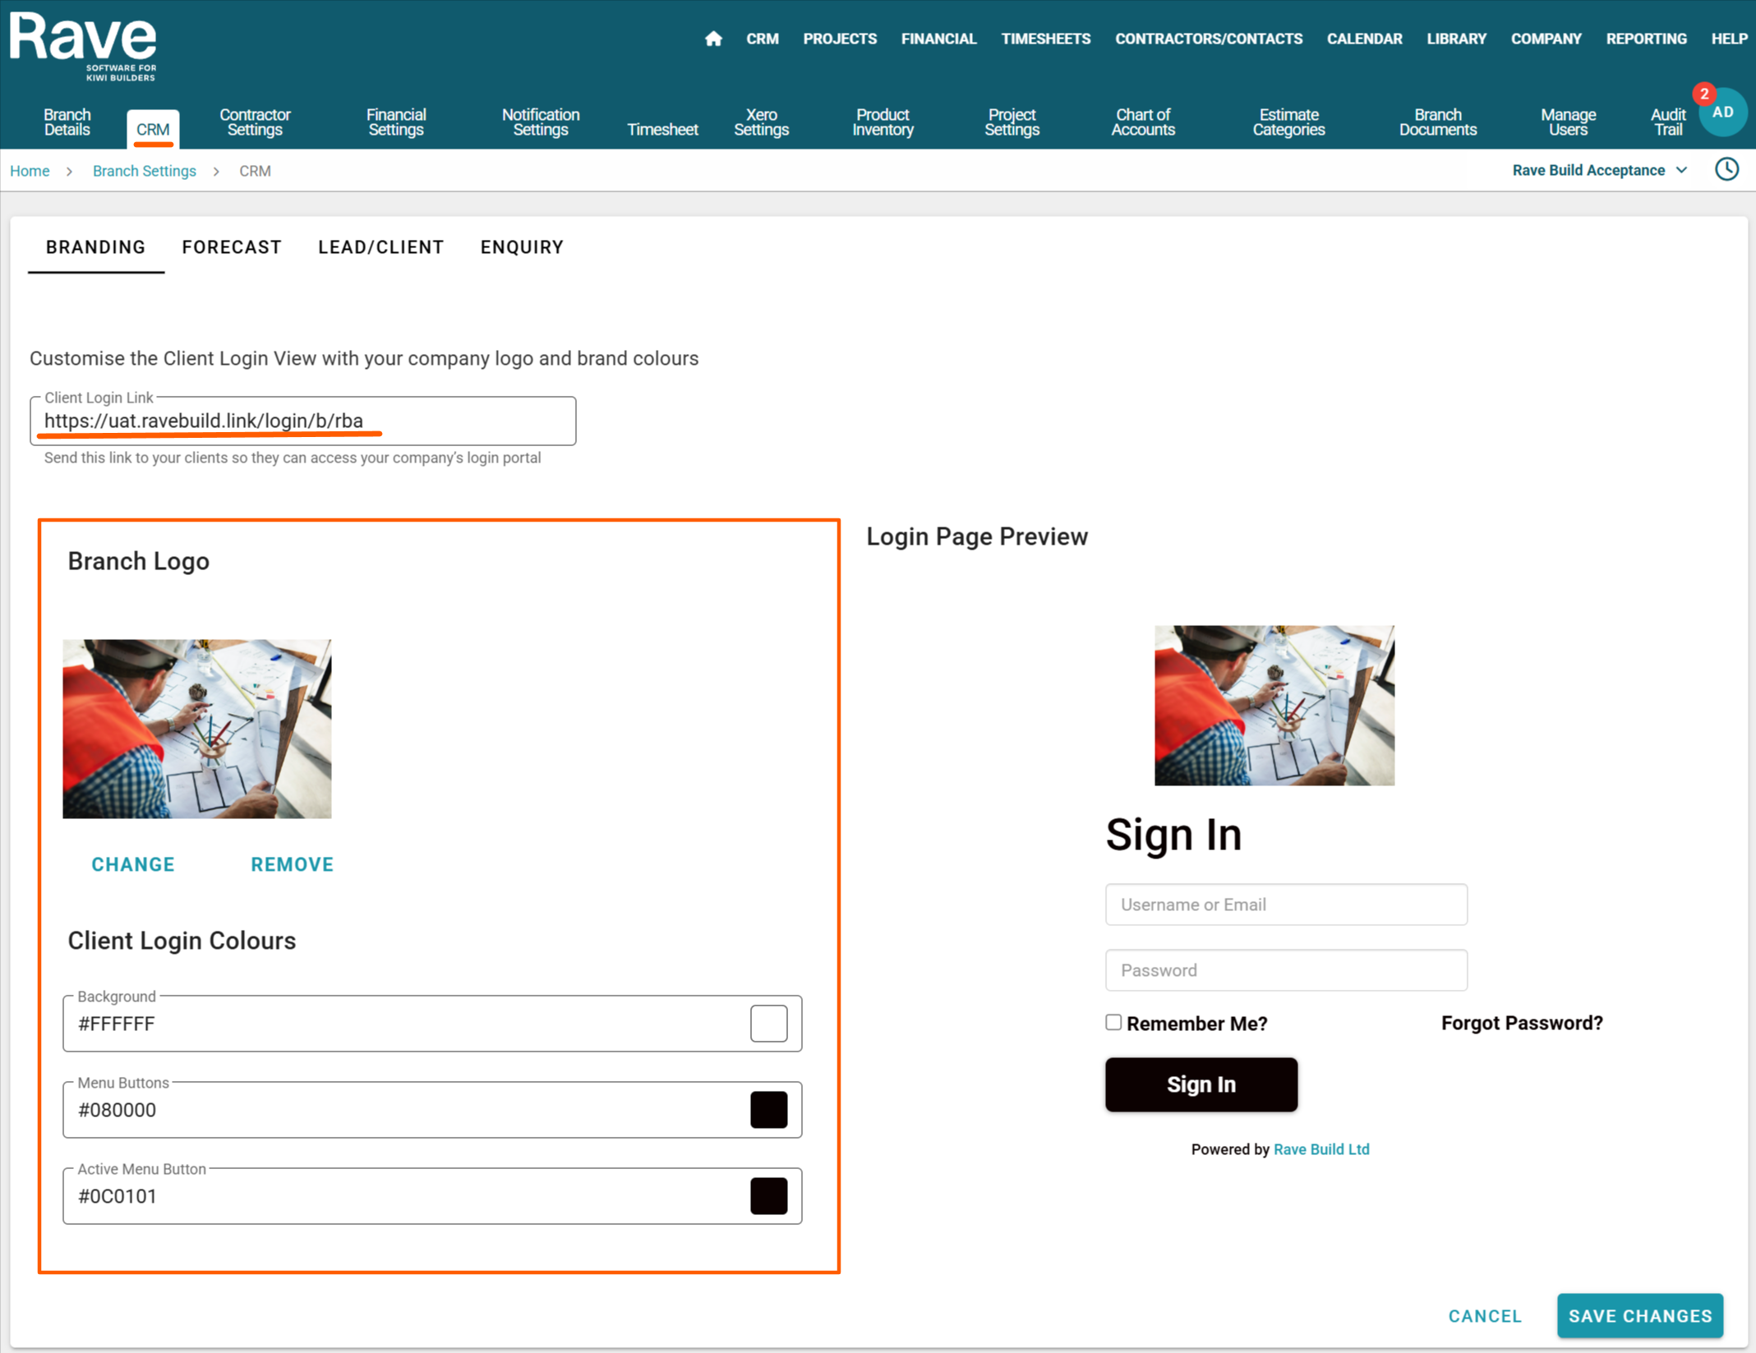Viewport: 1756px width, 1353px height.
Task: Open the FORECAST tab
Action: pyautogui.click(x=232, y=247)
